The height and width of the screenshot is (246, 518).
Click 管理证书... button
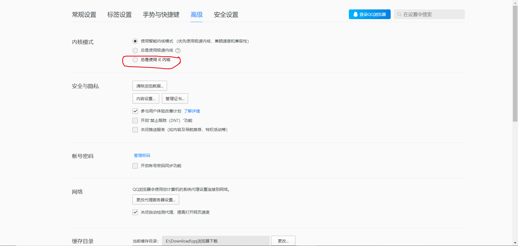175,99
